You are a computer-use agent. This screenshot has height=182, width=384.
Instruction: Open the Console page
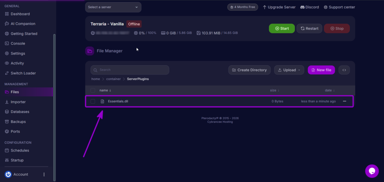(15, 43)
